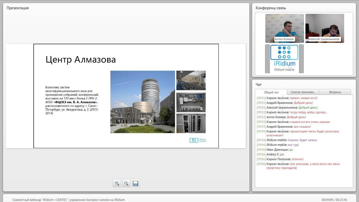The height and width of the screenshot is (202, 359).
Task: Click the webinar title in the bottom bar
Action: pos(68,200)
